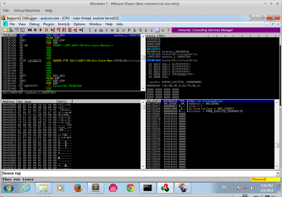Screen dimensions: 282x197
Task: Show source with the 's' button
Action: 163,30
